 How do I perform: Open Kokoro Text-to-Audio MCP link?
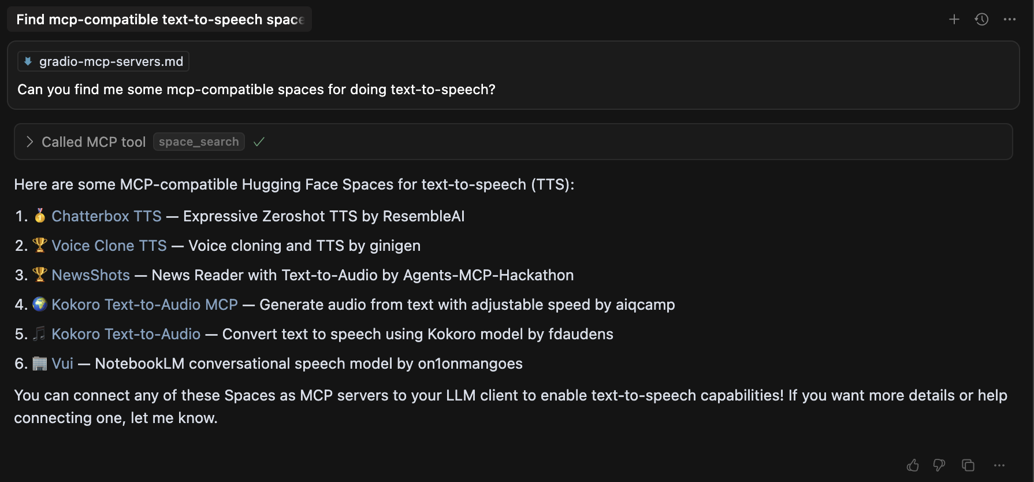(144, 305)
